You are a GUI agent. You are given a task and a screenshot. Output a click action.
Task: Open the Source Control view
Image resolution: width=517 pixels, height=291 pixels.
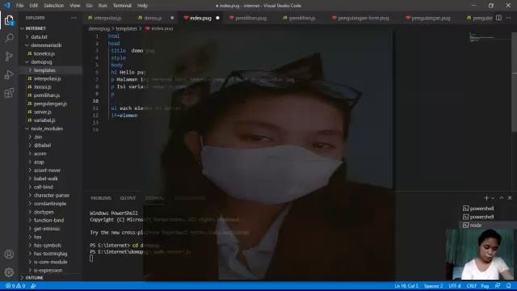9,57
